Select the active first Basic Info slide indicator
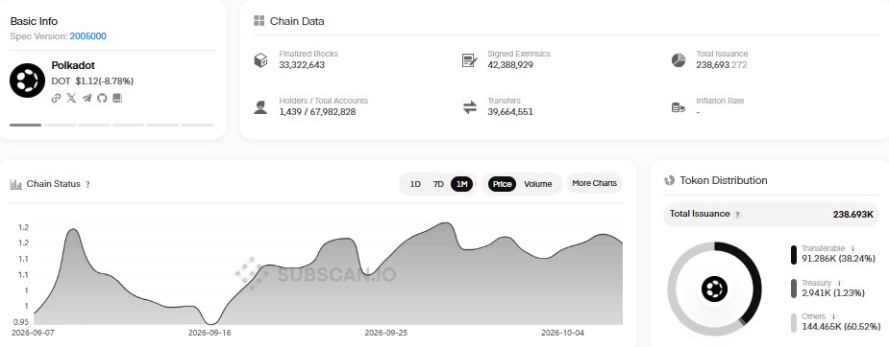The image size is (889, 347). click(x=26, y=125)
